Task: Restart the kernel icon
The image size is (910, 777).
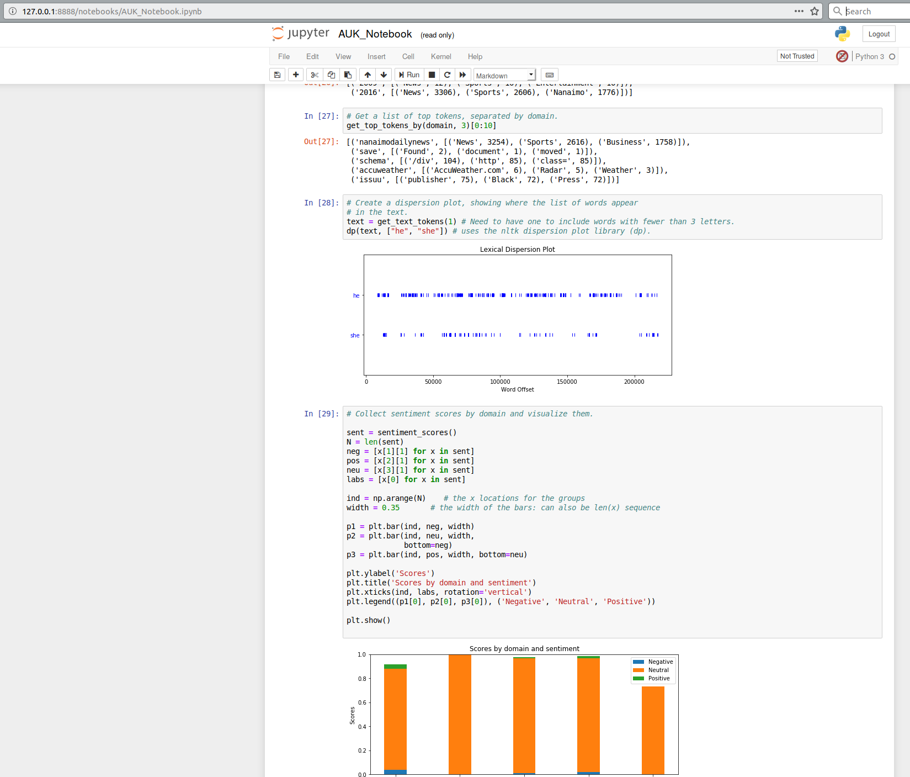Action: (x=448, y=75)
